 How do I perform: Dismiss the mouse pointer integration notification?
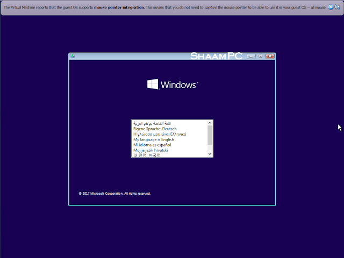pos(331,7)
